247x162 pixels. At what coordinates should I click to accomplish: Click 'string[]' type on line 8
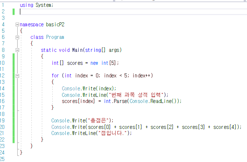tap(95, 50)
